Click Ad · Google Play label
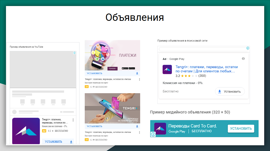Viewport: 270px width, 151px height. click(x=173, y=59)
